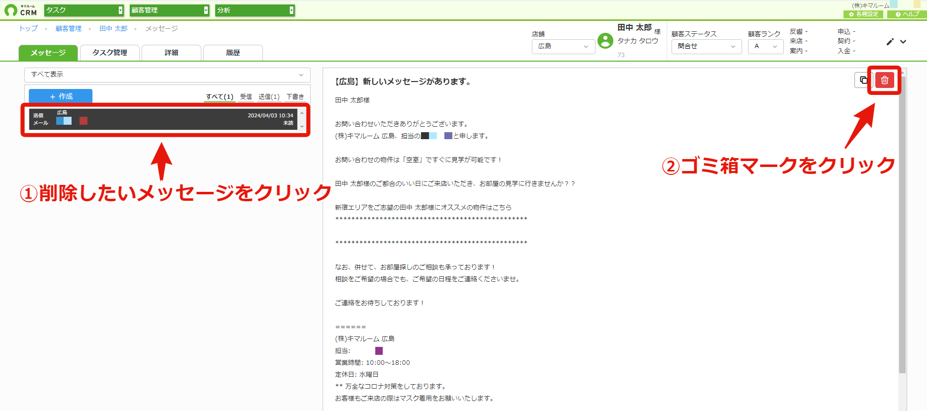Expand the 顧客ステータス dropdown showing 問合せ
This screenshot has width=927, height=411.
point(706,46)
